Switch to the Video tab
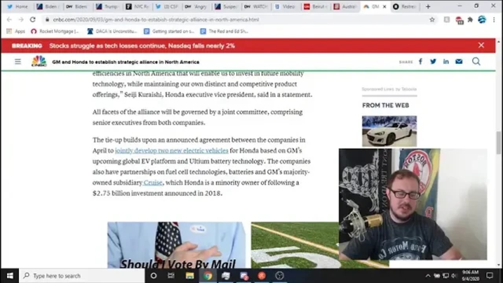This screenshot has width=503, height=283. click(286, 7)
